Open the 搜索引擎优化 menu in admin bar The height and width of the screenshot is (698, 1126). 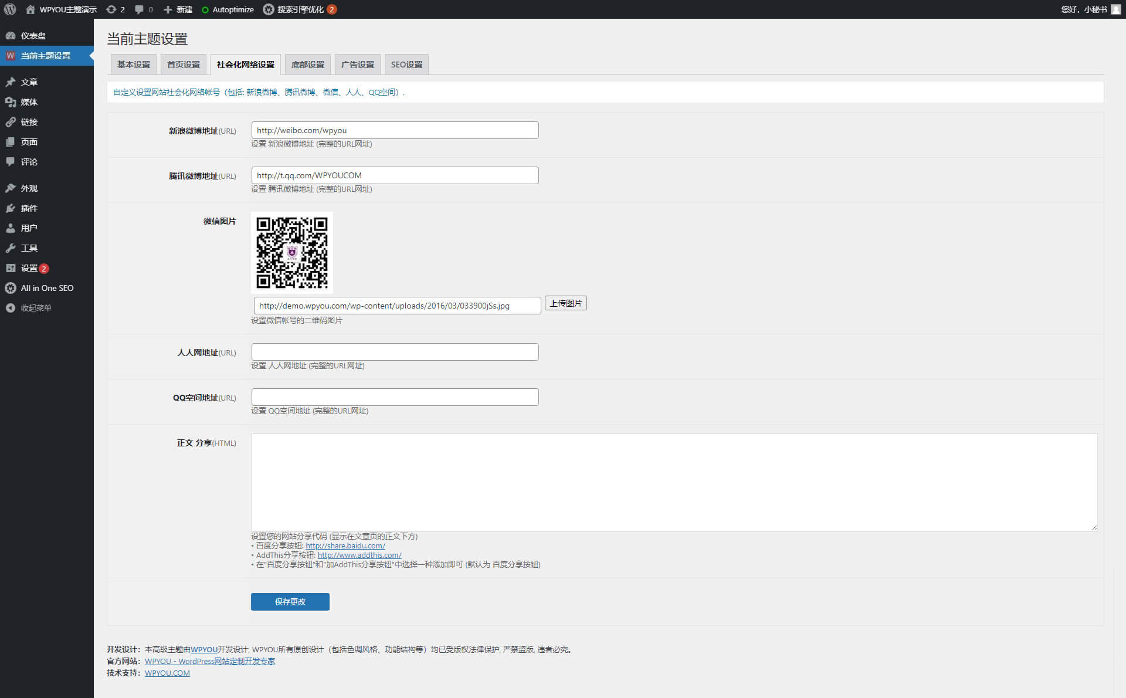(x=300, y=9)
